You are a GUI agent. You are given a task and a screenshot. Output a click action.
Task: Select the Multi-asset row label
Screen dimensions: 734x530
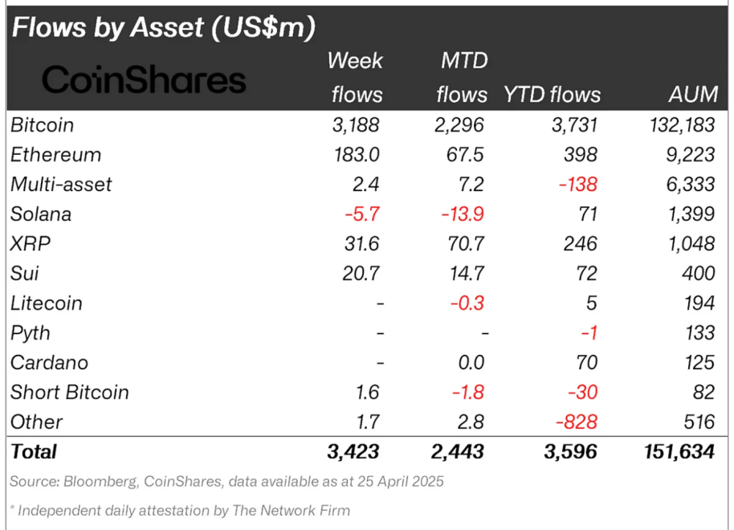pyautogui.click(x=61, y=185)
